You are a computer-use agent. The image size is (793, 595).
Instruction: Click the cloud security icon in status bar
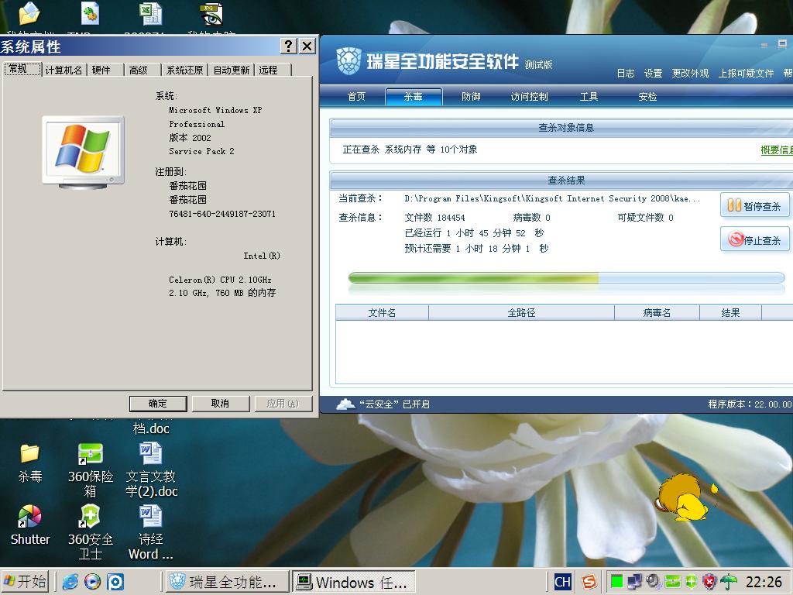[x=345, y=404]
